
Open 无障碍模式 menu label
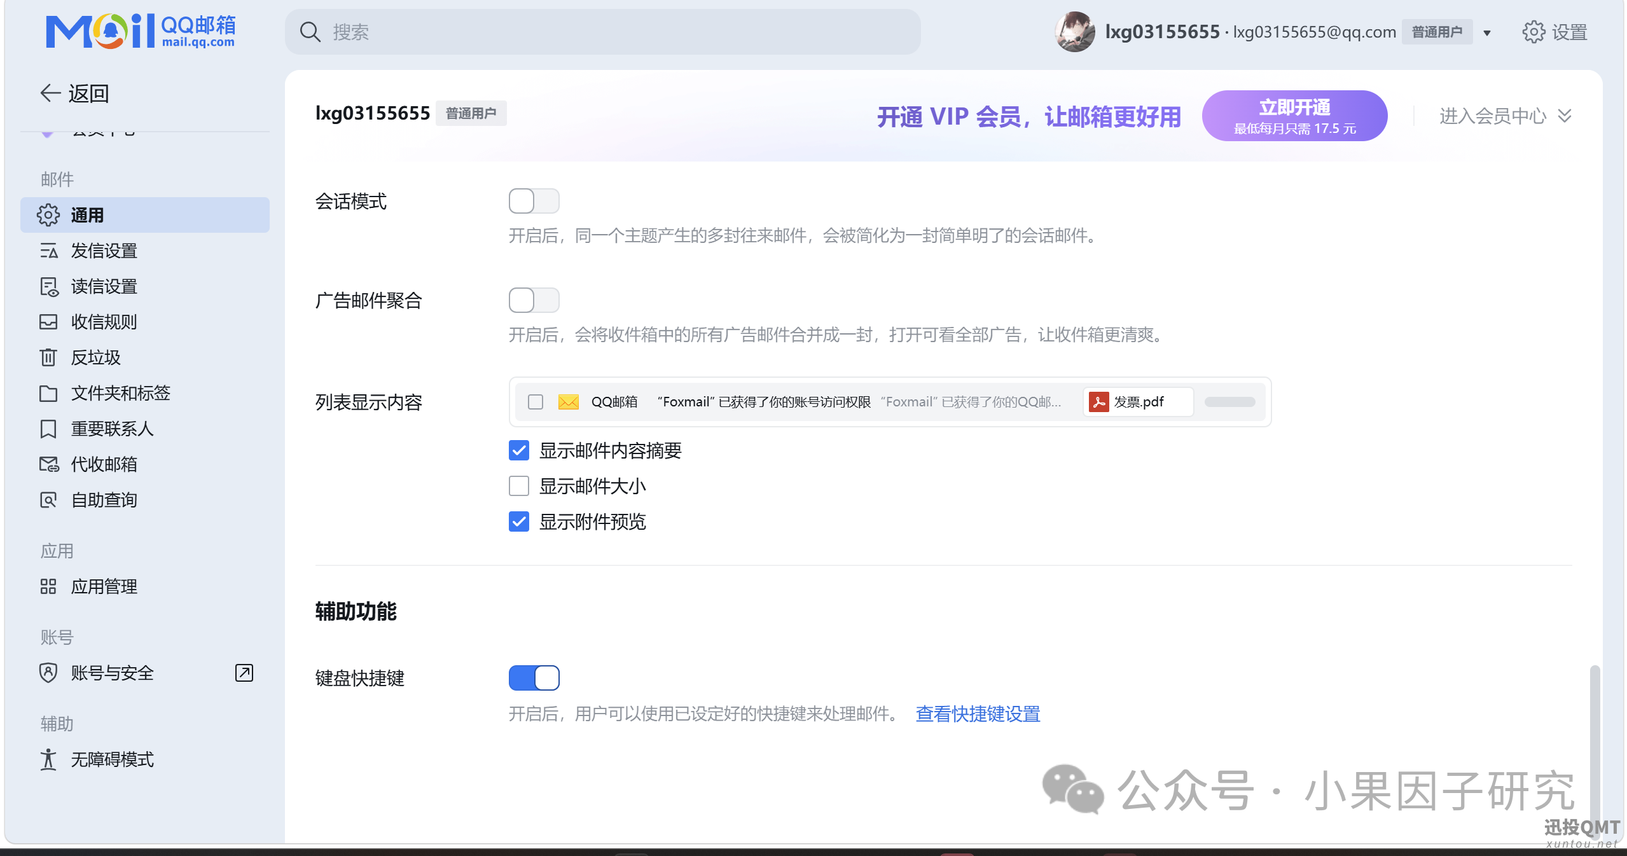click(x=113, y=759)
